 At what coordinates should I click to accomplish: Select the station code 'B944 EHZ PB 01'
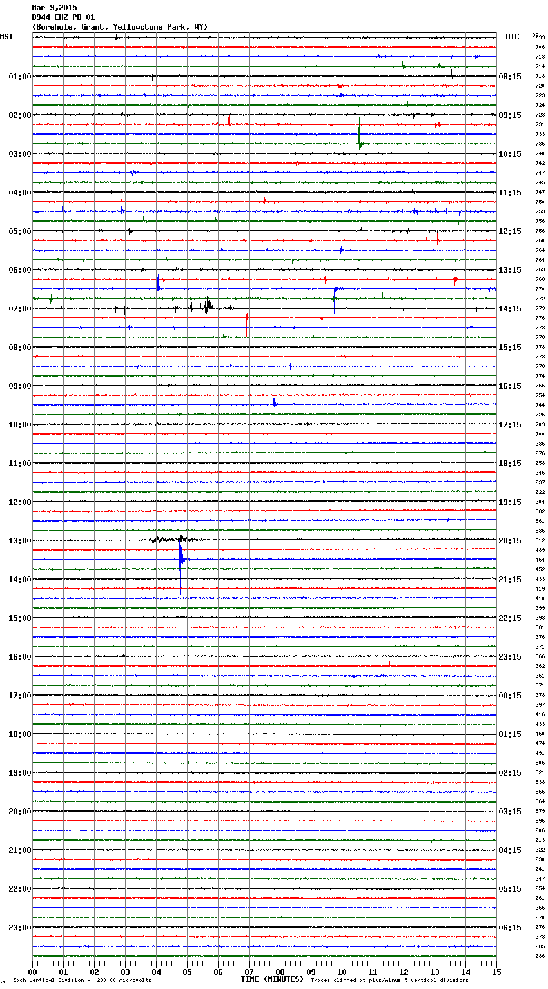click(x=63, y=17)
